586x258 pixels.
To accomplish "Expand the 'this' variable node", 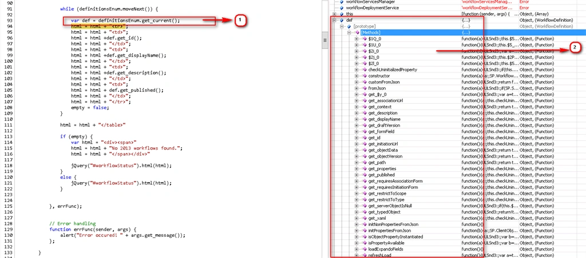I will 334,14.
